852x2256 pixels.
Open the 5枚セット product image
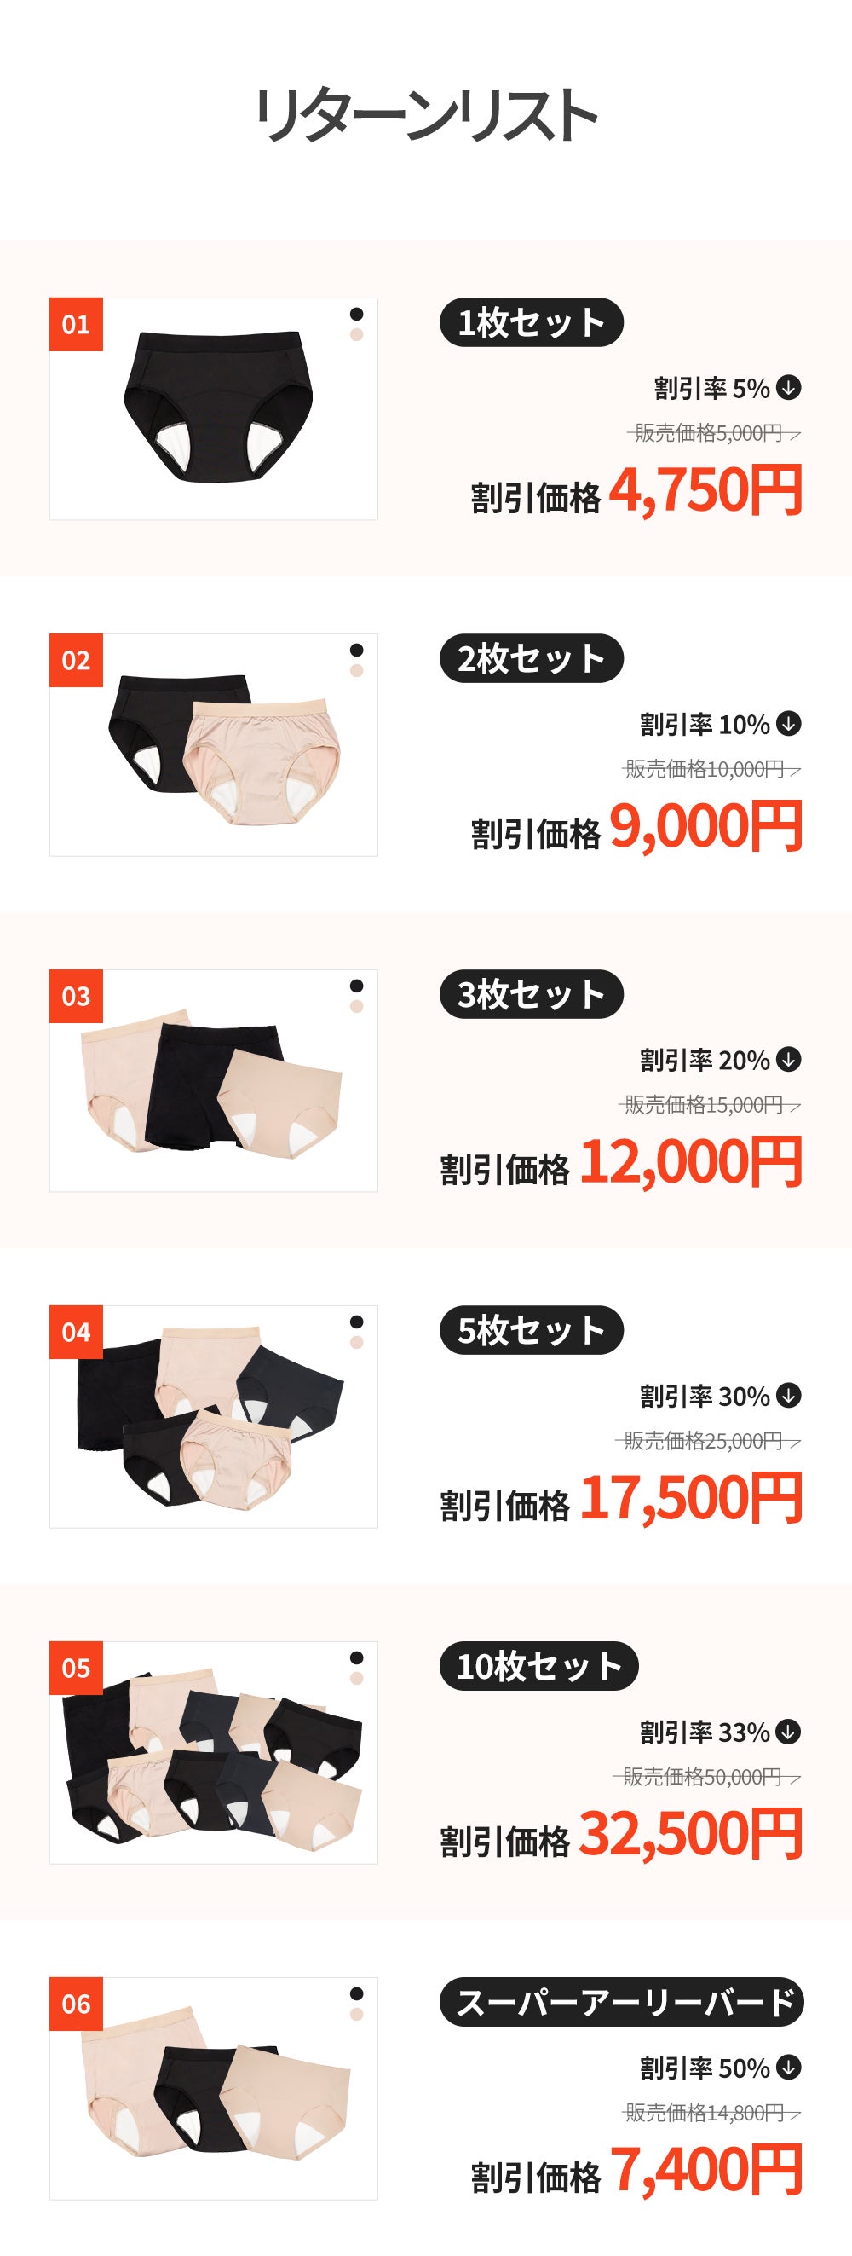point(214,1417)
